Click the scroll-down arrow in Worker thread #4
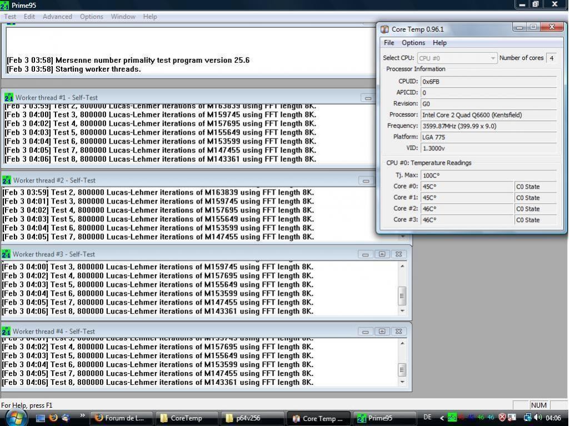This screenshot has width=570, height=426. pos(402,382)
